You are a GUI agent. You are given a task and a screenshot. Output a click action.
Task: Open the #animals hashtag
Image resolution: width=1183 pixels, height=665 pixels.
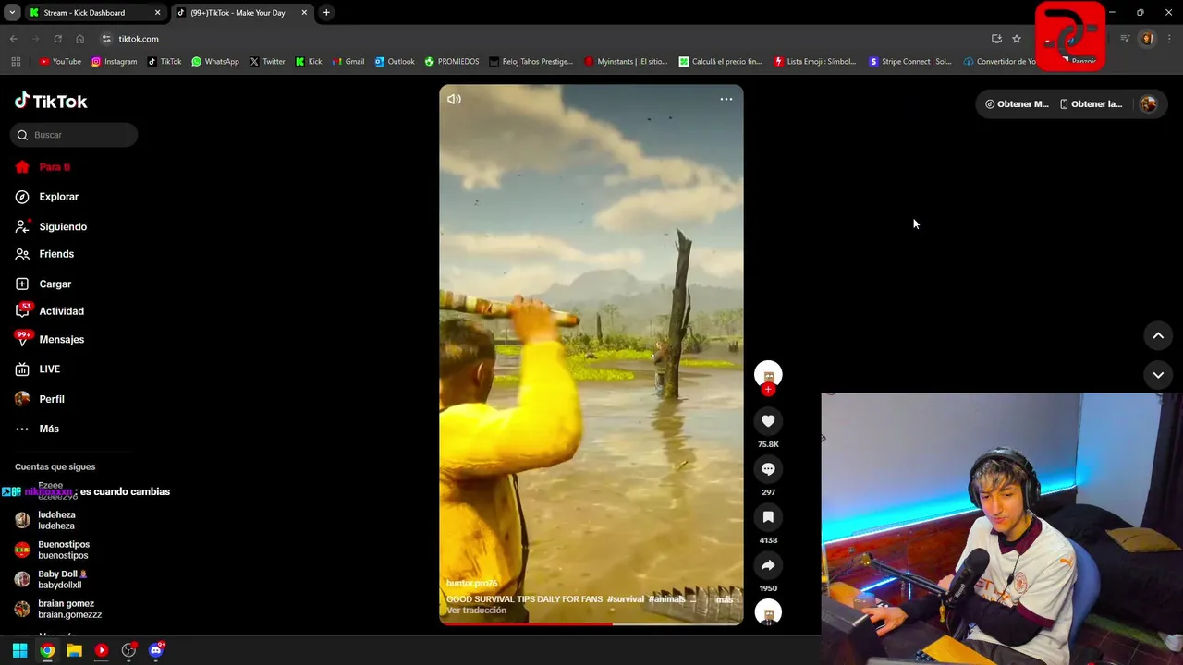coord(667,599)
